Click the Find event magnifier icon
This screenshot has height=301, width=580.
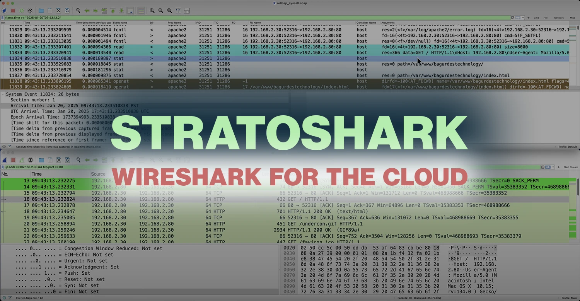tap(78, 10)
